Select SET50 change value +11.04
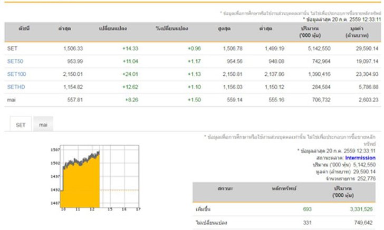 (x=130, y=62)
